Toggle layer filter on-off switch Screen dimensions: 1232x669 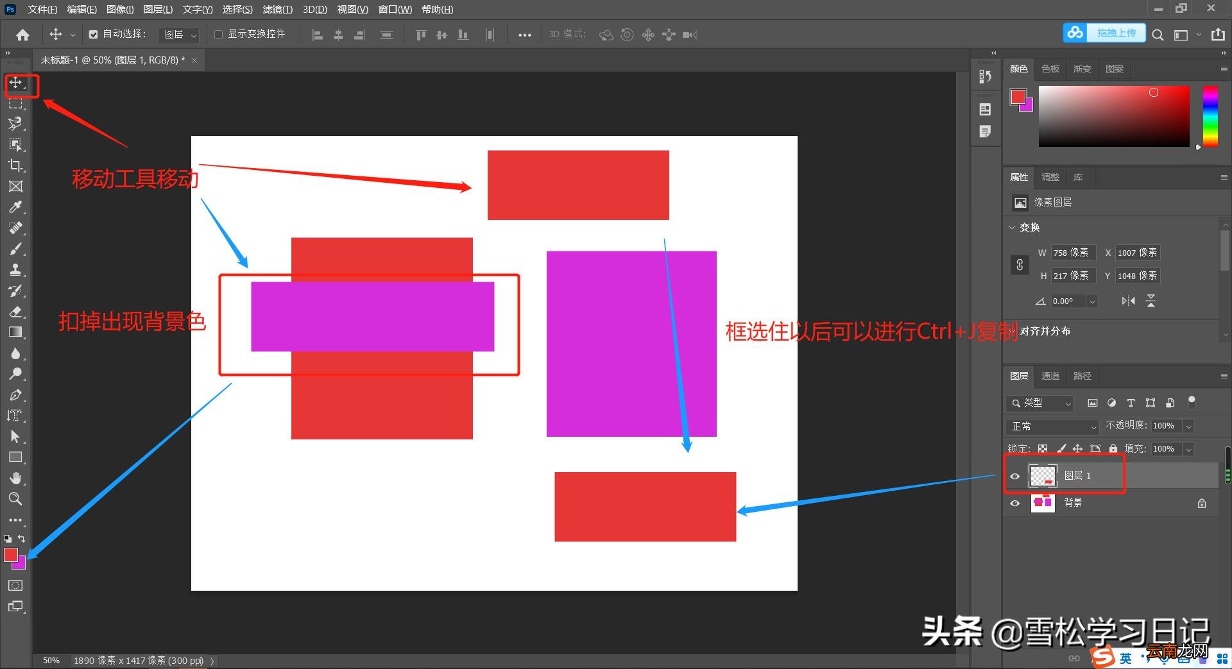1192,402
